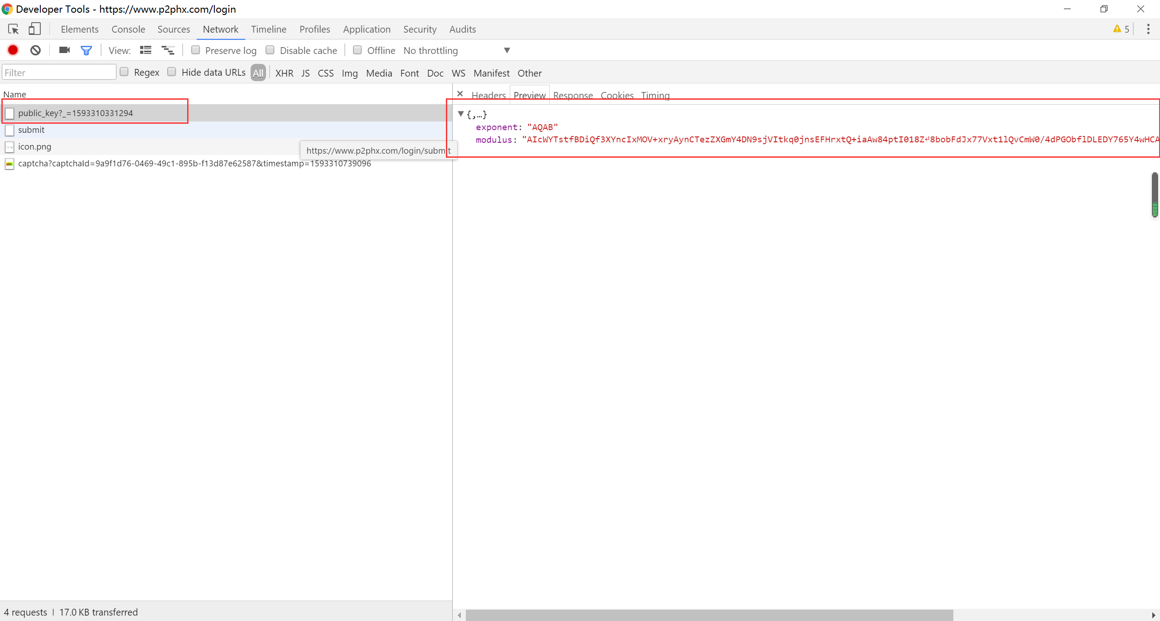Switch to large request rows view
This screenshot has height=621, width=1160.
click(x=145, y=50)
